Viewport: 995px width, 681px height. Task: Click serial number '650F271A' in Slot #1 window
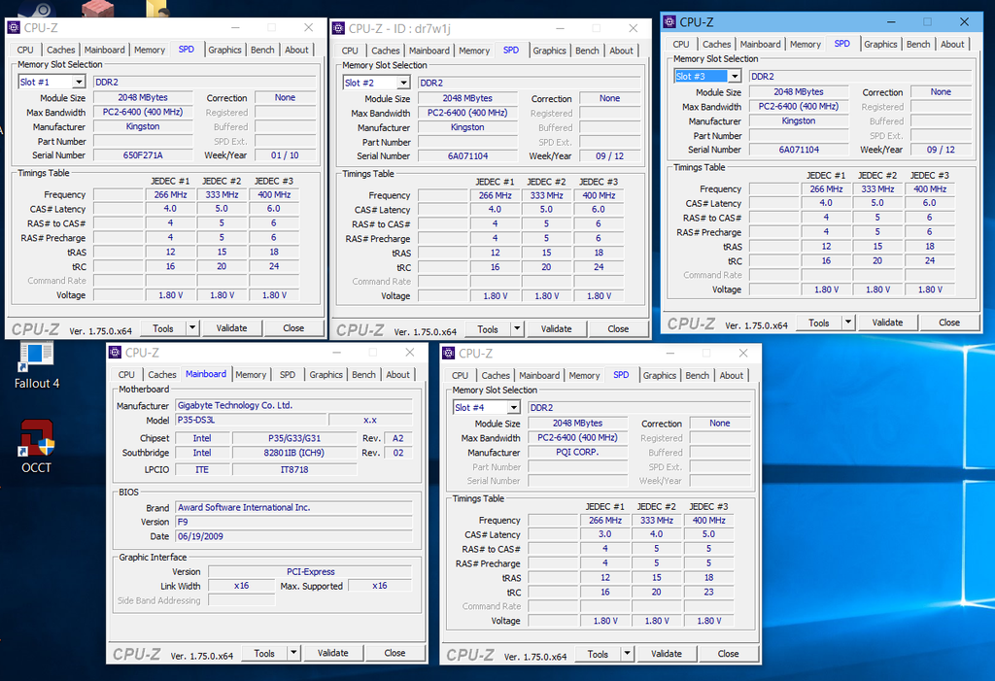(143, 154)
